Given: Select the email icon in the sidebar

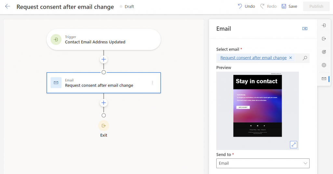Looking at the screenshot, I should (324, 79).
